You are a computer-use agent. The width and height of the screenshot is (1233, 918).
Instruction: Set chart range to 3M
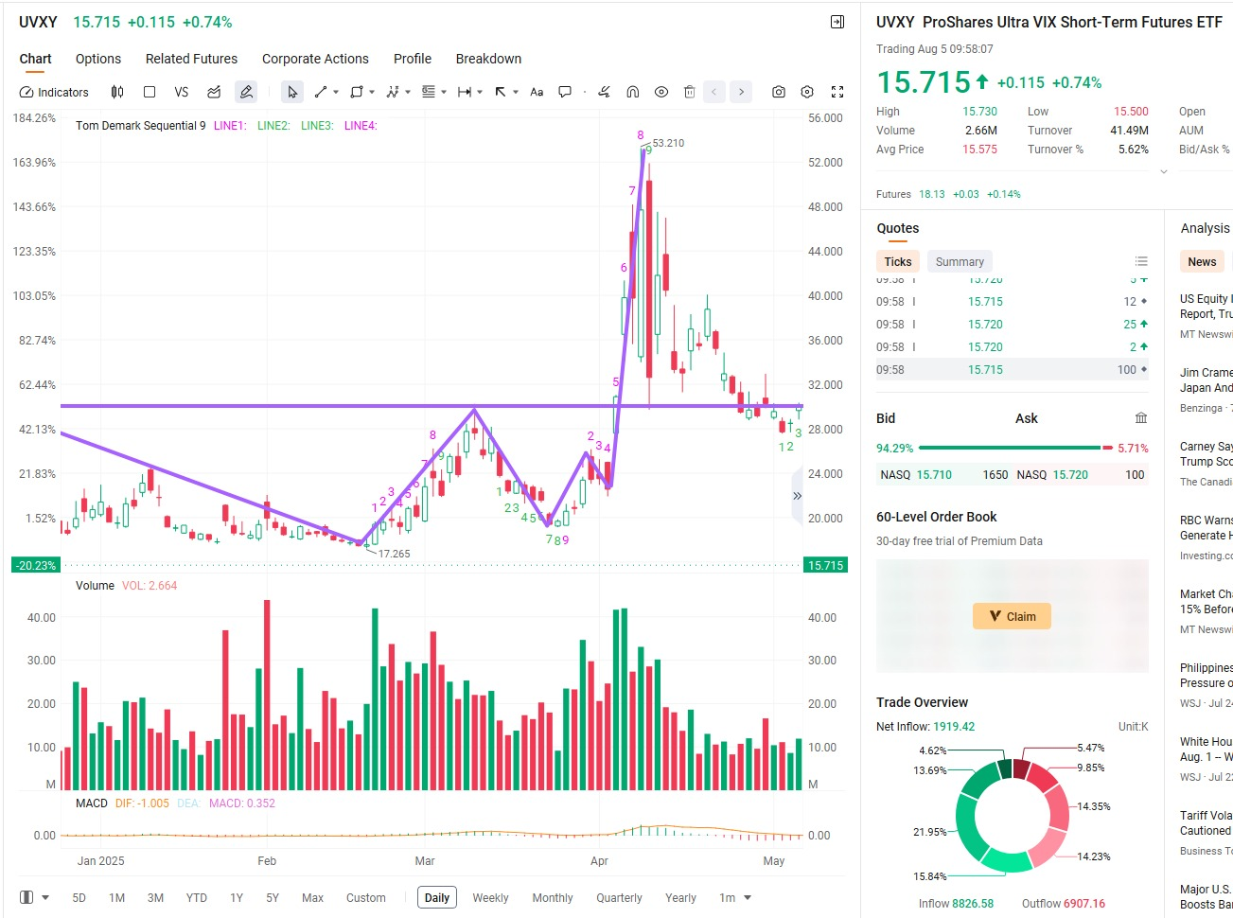(x=155, y=898)
